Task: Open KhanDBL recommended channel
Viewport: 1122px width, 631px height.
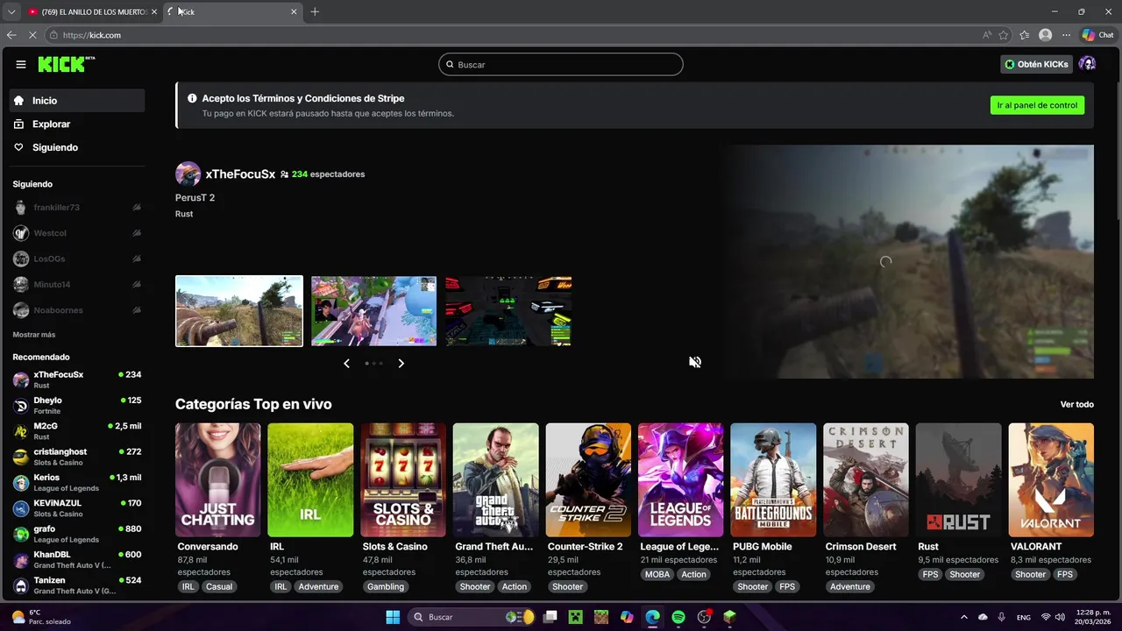Action: (77, 560)
